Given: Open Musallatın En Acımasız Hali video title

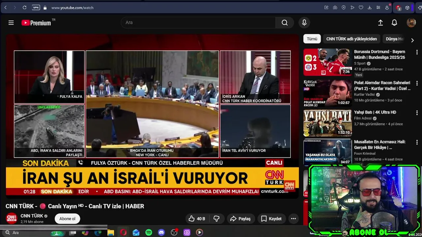Looking at the screenshot, I should click(380, 145).
